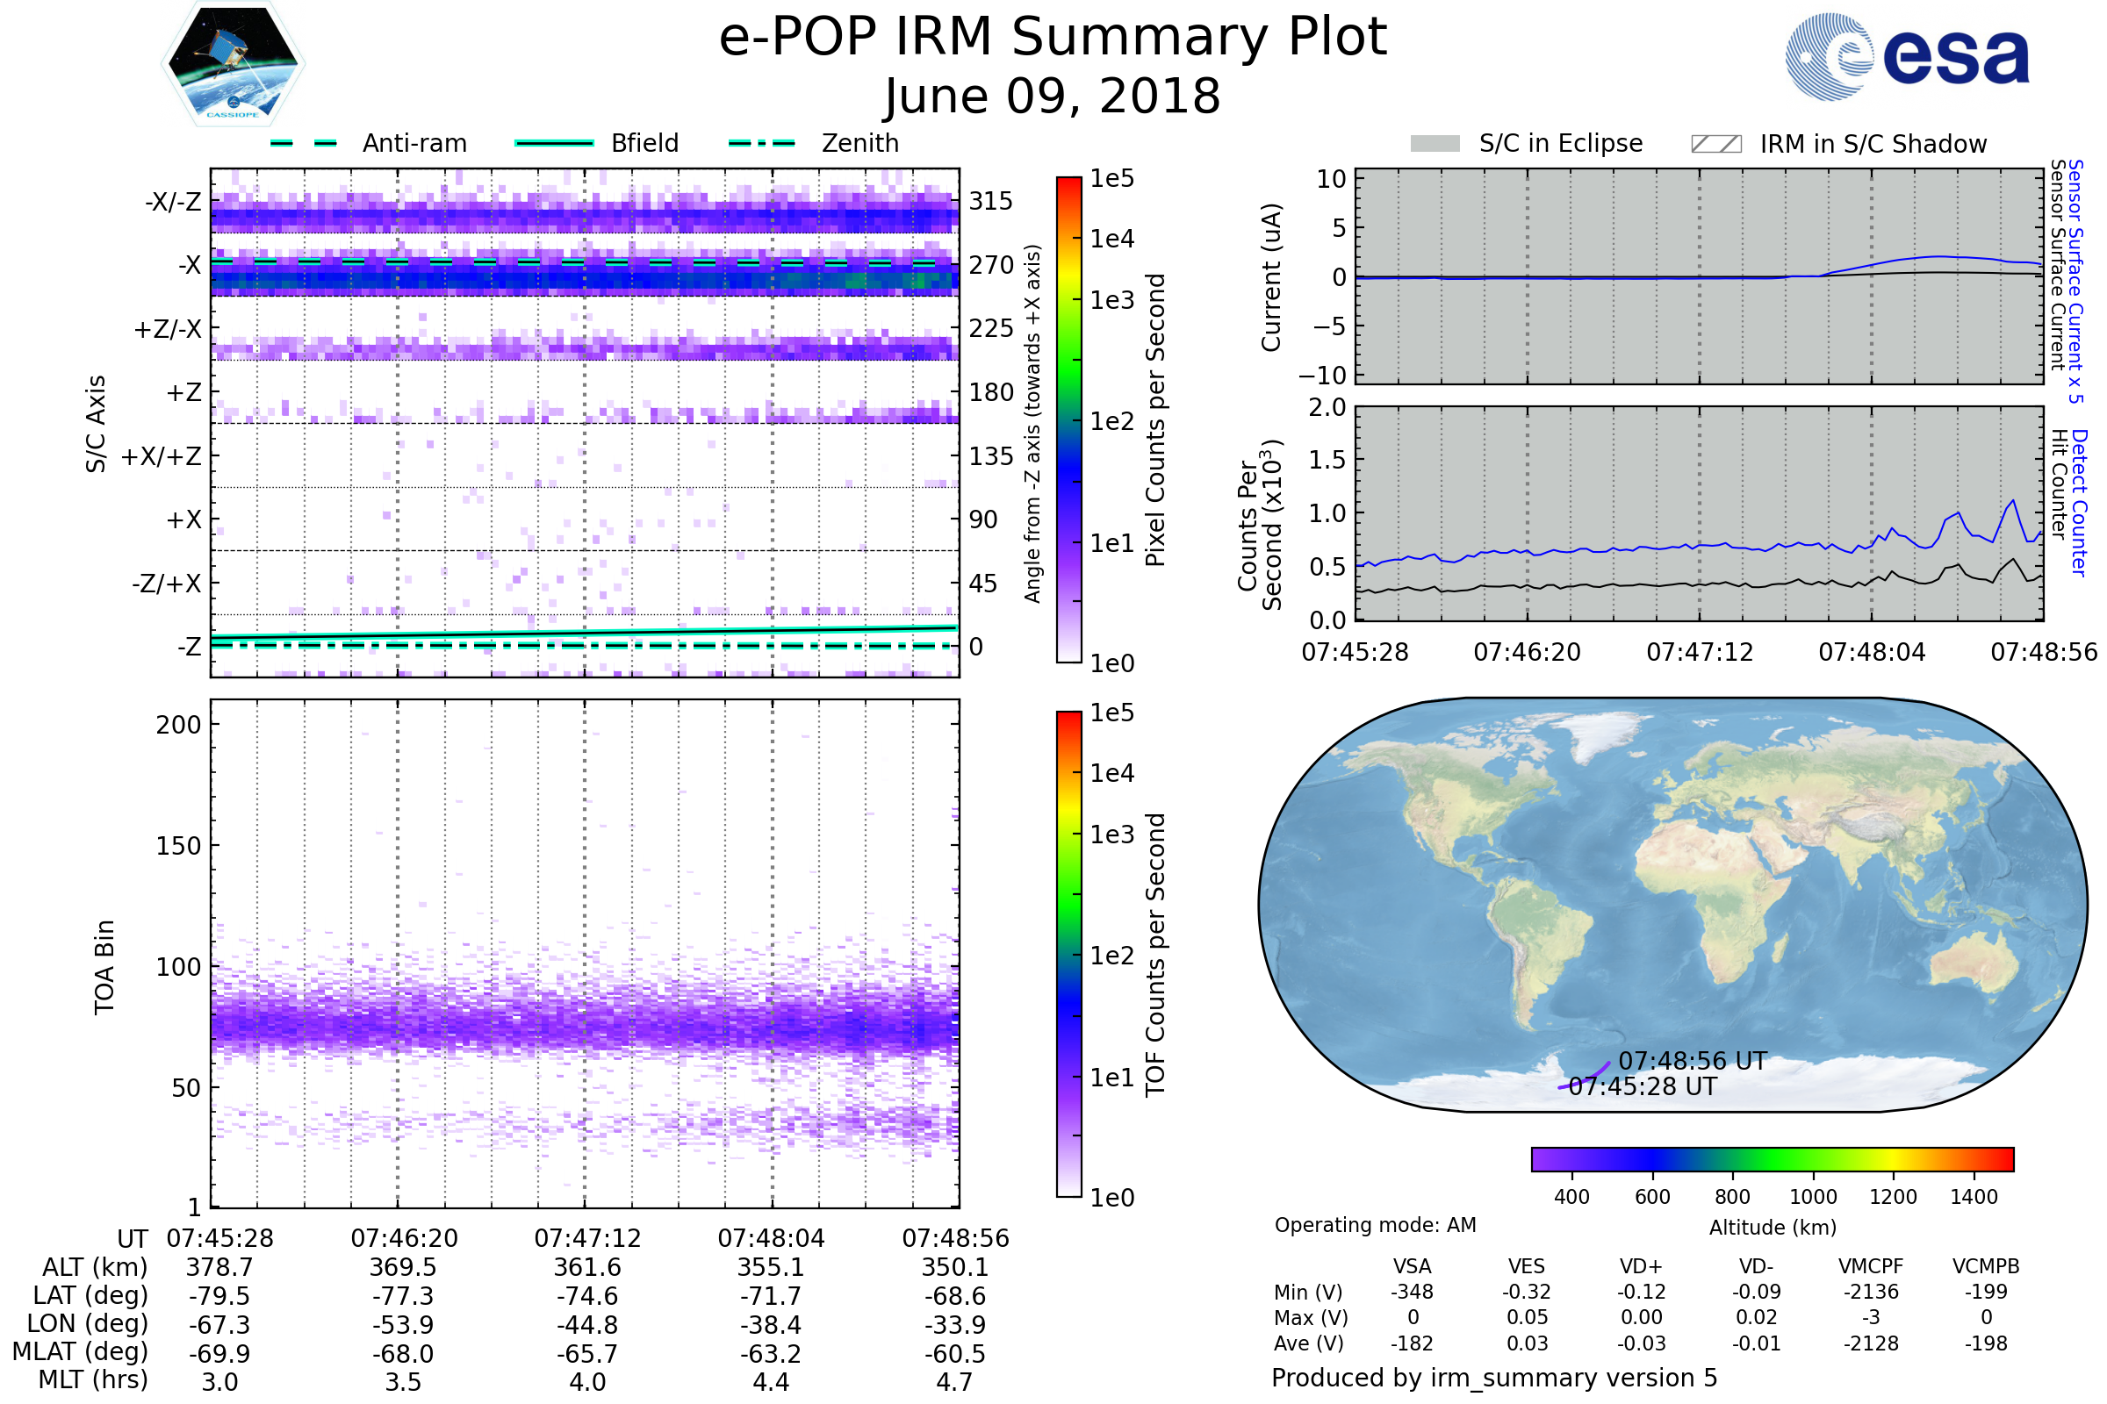The width and height of the screenshot is (2107, 1404).
Task: Click the Zenith dash-dot legend marker
Action: pos(762,143)
